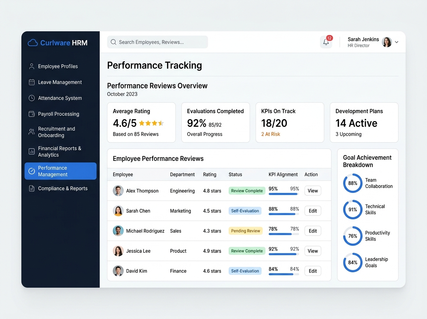Image resolution: width=427 pixels, height=319 pixels.
Task: Click the Employee column header
Action: click(123, 174)
